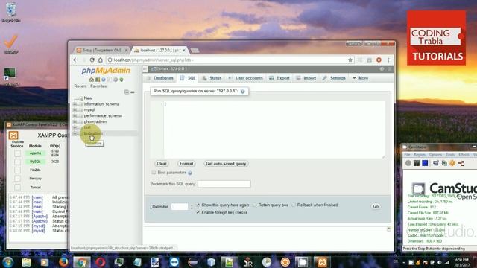Create a New database from the tree

(x=88, y=98)
